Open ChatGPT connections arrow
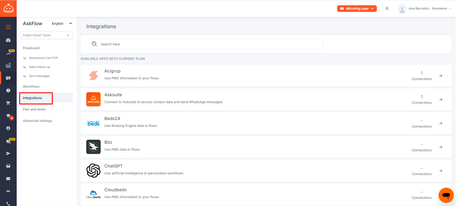Screen dimensions: 456x206 pos(441,171)
